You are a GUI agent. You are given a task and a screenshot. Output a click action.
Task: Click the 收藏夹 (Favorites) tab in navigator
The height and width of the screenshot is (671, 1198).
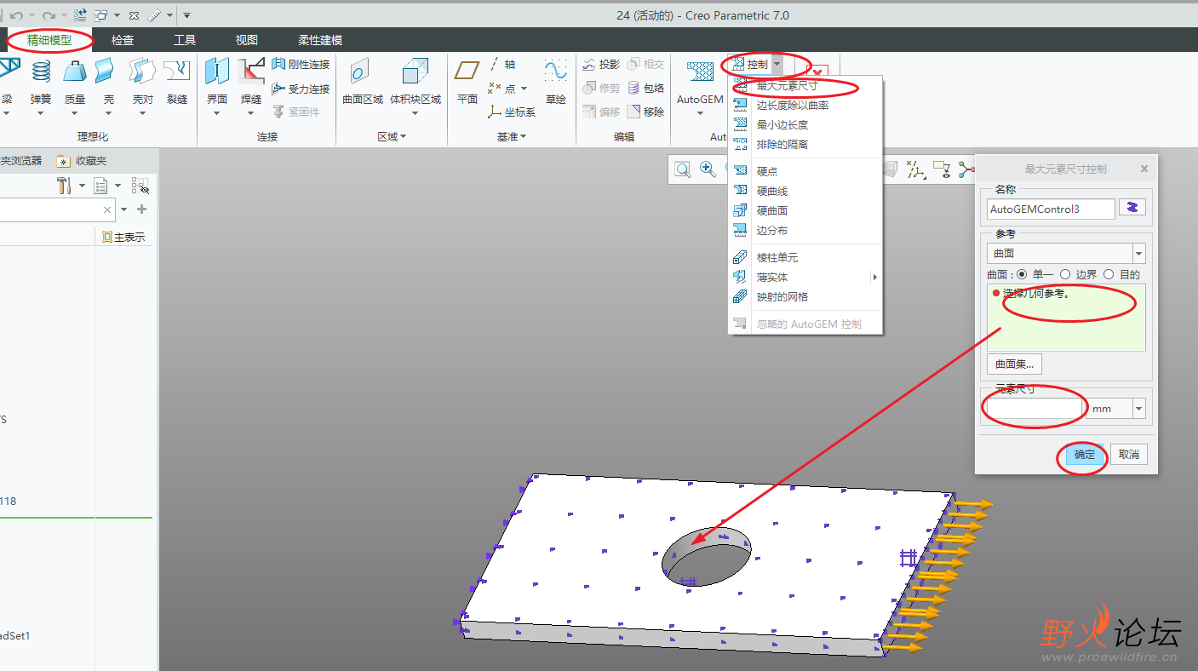[x=82, y=160]
